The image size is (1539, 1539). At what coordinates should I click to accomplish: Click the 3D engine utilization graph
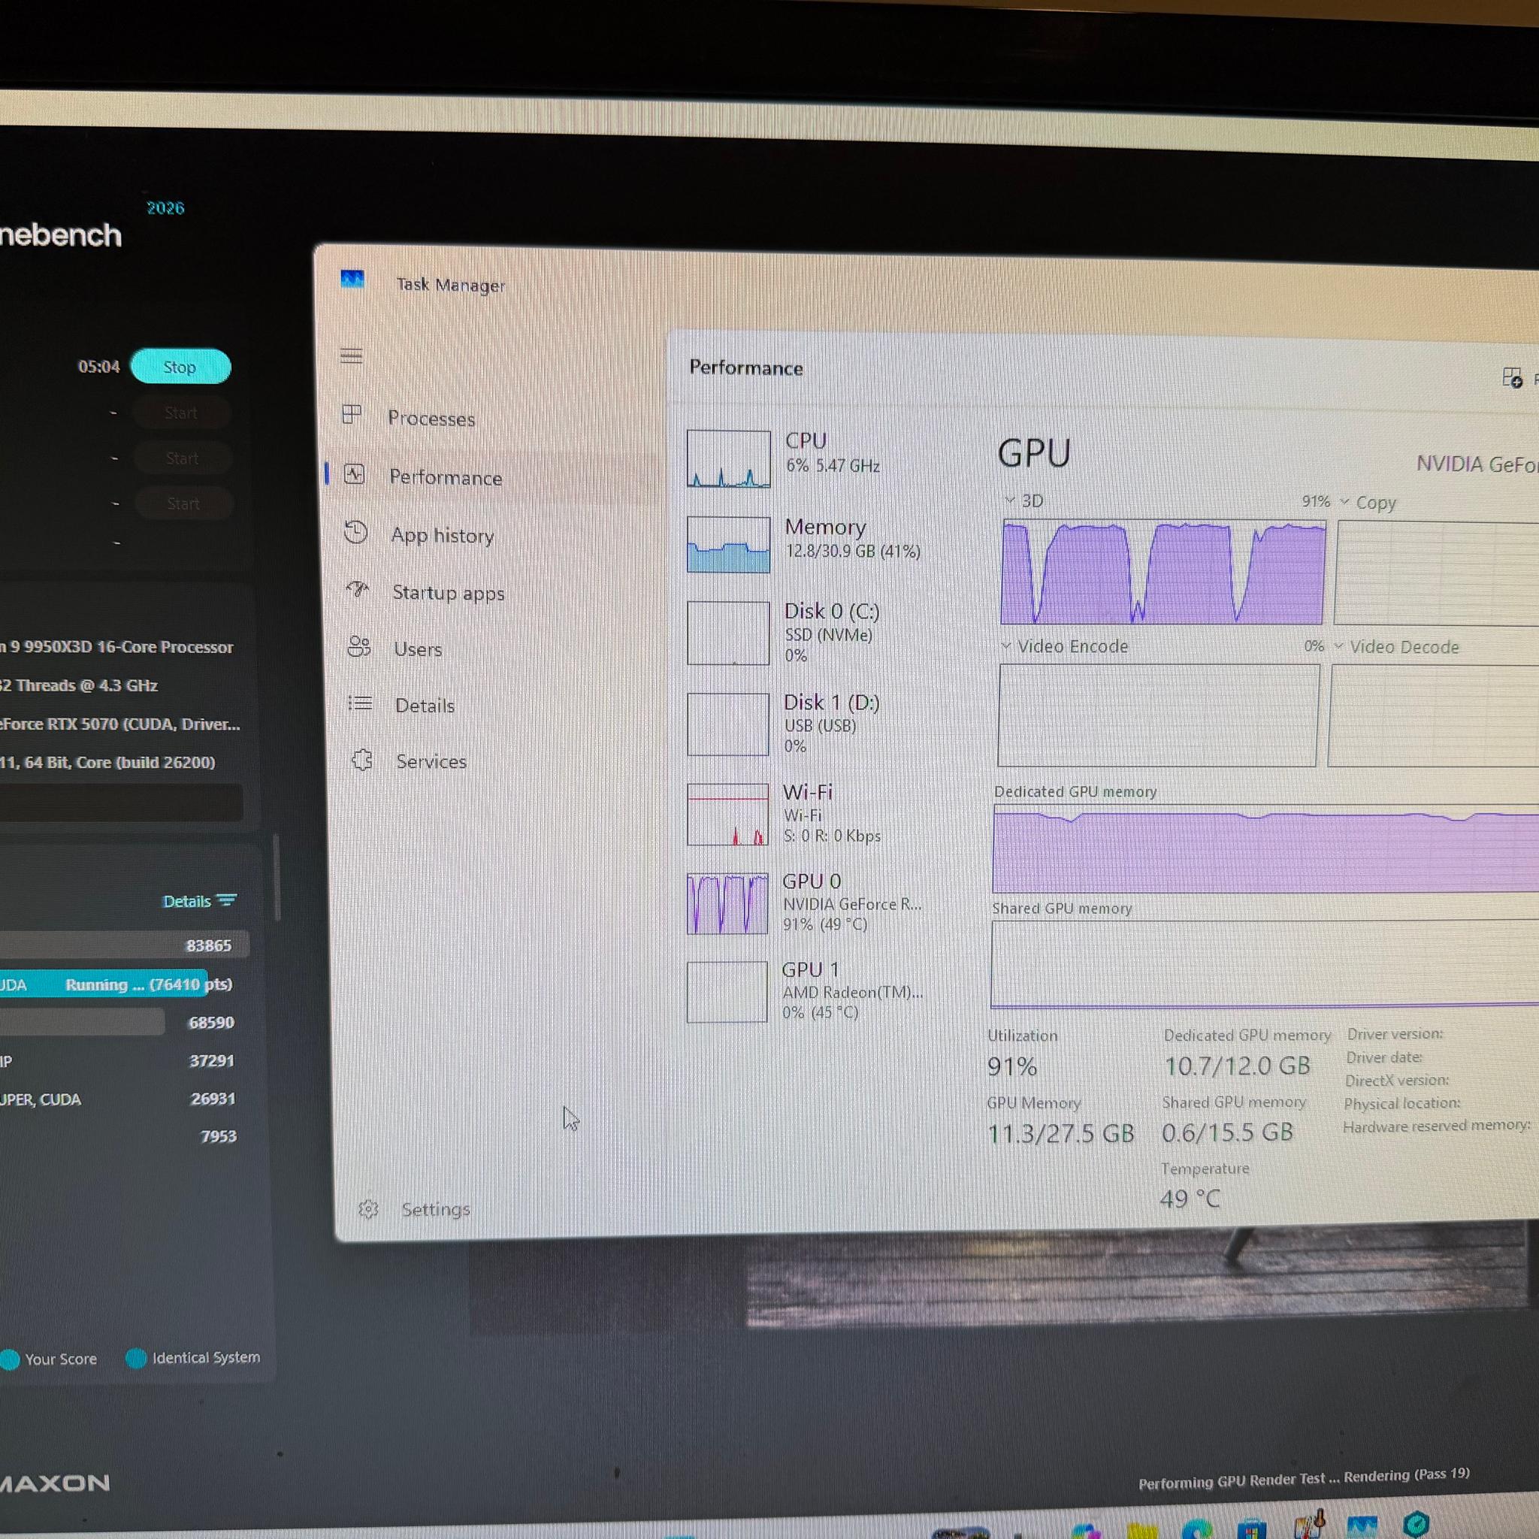point(1163,572)
